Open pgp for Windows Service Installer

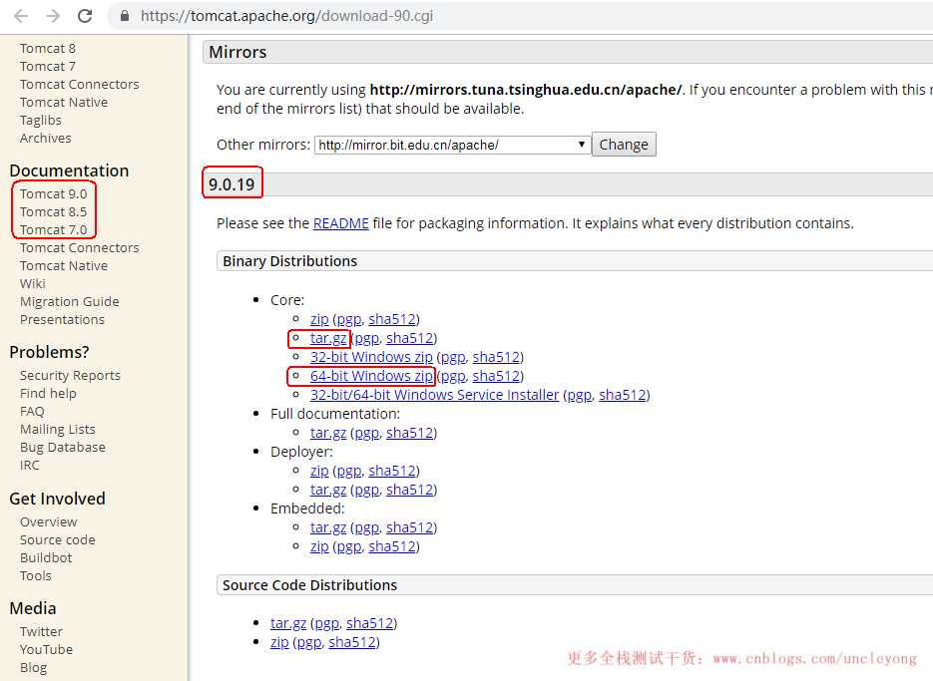pos(579,396)
